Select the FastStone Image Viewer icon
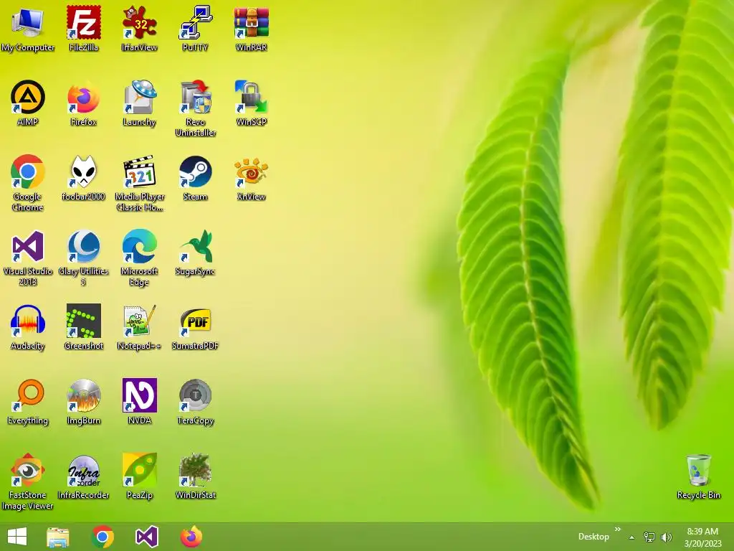Image resolution: width=734 pixels, height=551 pixels. 28,481
